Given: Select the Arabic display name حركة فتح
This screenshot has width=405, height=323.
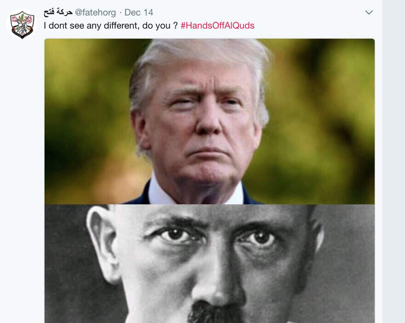Looking at the screenshot, I should tap(58, 13).
